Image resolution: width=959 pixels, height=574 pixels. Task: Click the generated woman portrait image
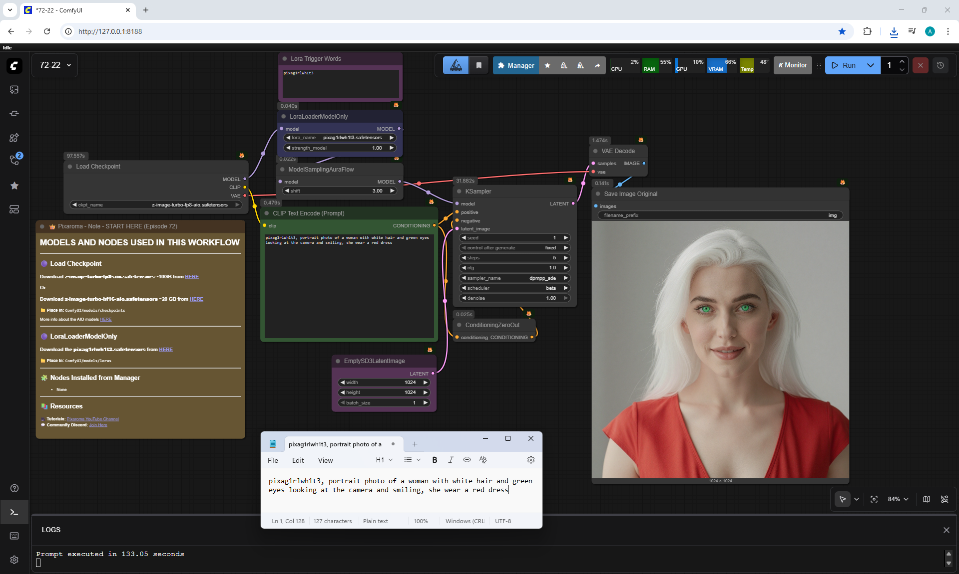(x=720, y=349)
